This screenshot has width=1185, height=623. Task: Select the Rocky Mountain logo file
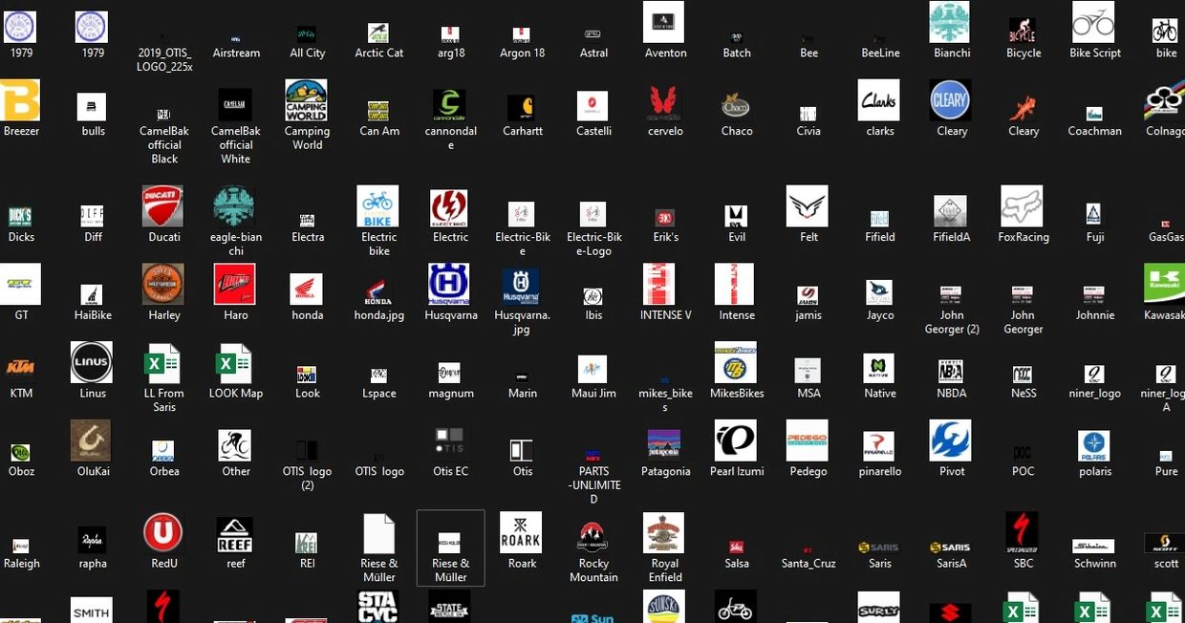click(593, 539)
